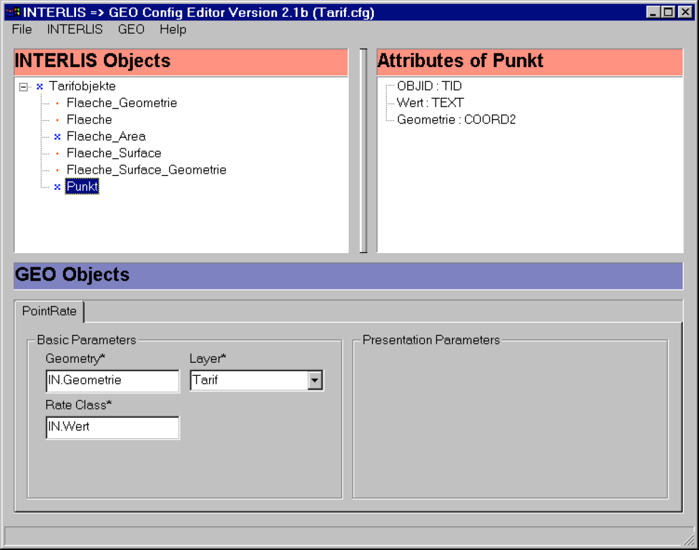Click the blue cross icon beside Flaeche_Area
The height and width of the screenshot is (550, 699).
click(x=57, y=137)
